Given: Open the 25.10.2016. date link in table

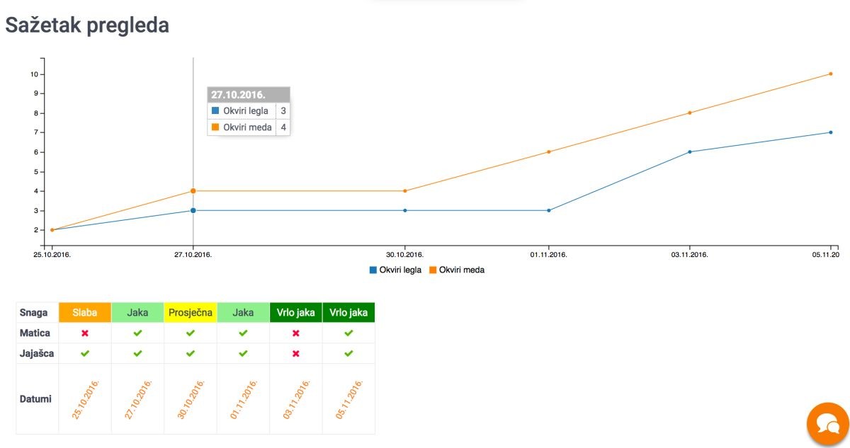Looking at the screenshot, I should 86,398.
